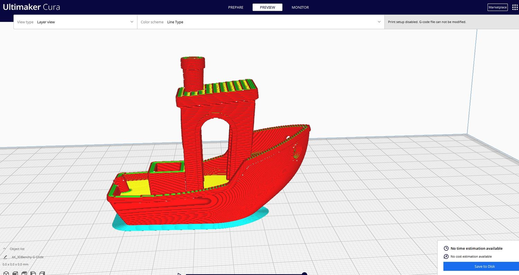The image size is (519, 275).
Task: Open the View type dropdown
Action: 75,22
